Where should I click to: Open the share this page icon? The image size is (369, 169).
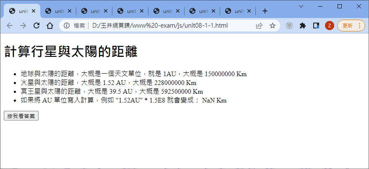259,26
